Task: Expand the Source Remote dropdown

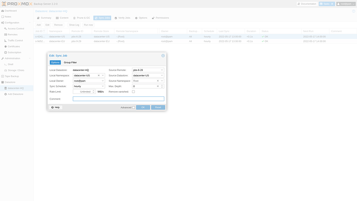Action: pos(162,70)
